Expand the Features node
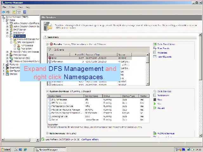Viewport: 203px width, 152px height. tap(3, 64)
